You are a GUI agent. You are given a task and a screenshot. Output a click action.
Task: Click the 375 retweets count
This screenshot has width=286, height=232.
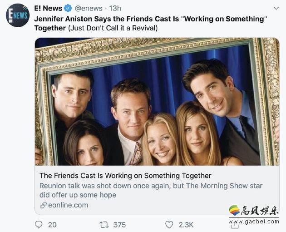pyautogui.click(x=119, y=224)
